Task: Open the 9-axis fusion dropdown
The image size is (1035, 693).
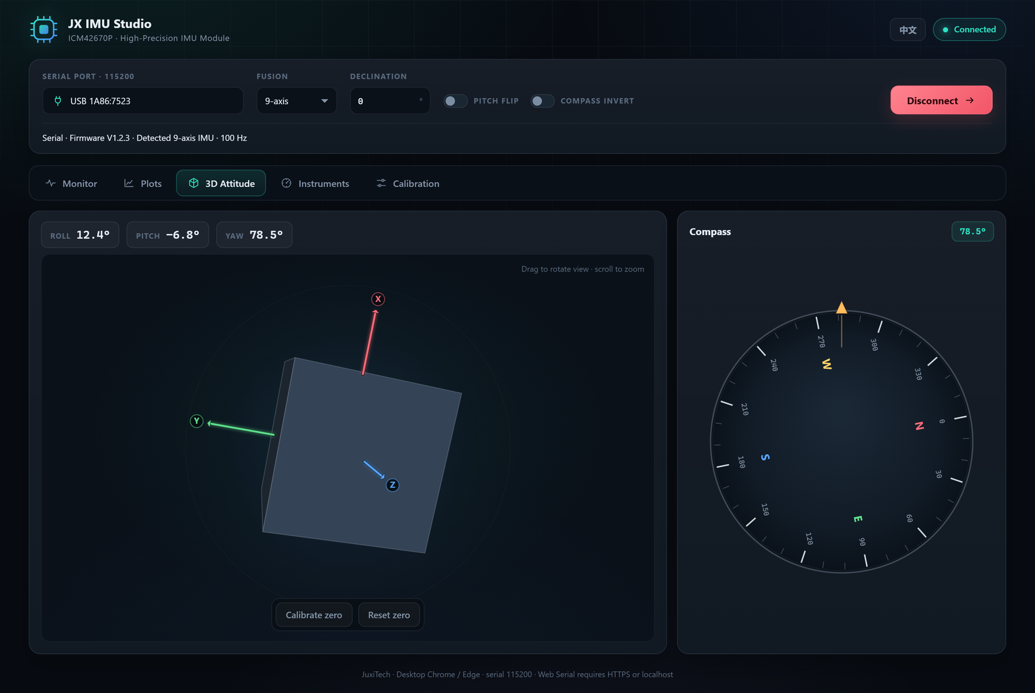Action: tap(297, 101)
